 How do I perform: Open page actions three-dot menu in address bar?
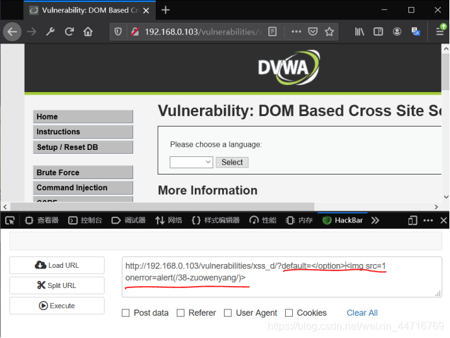coord(296,32)
